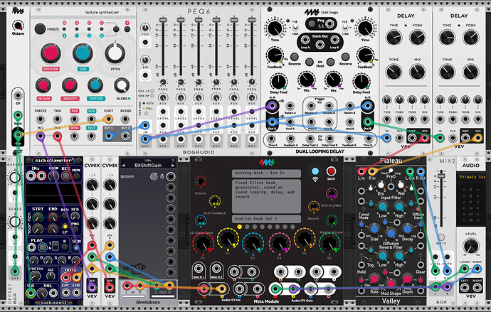Click the BW CV jack on PEQ6
The image size is (491, 312).
coord(145,75)
